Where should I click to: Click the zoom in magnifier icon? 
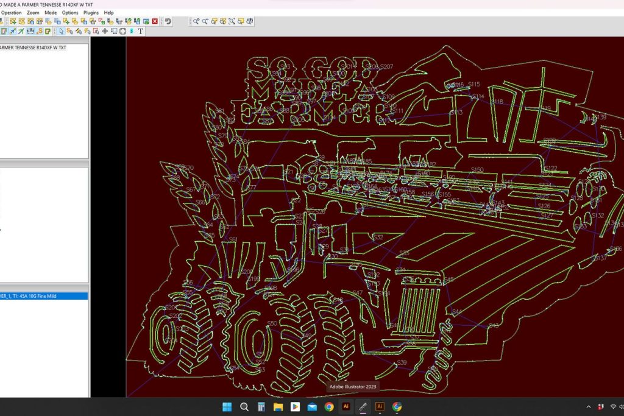pos(196,21)
